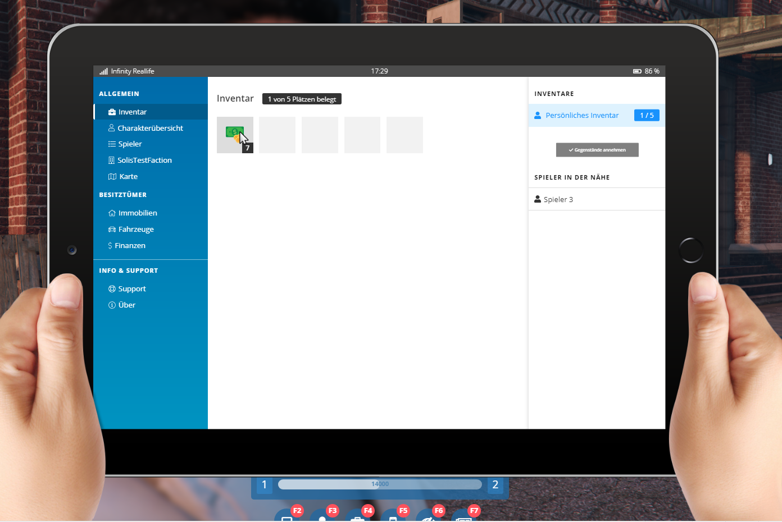Click the Charakterübersicht person icon
The width and height of the screenshot is (782, 522).
111,128
